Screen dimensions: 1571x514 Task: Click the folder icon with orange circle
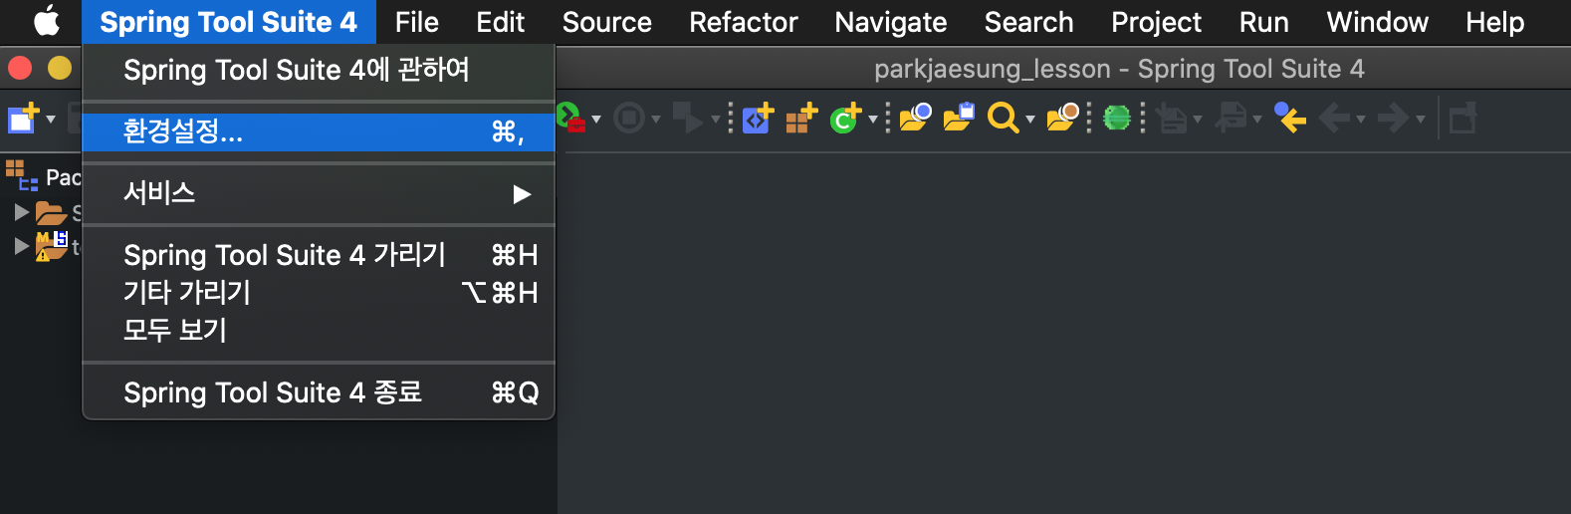point(1062,118)
